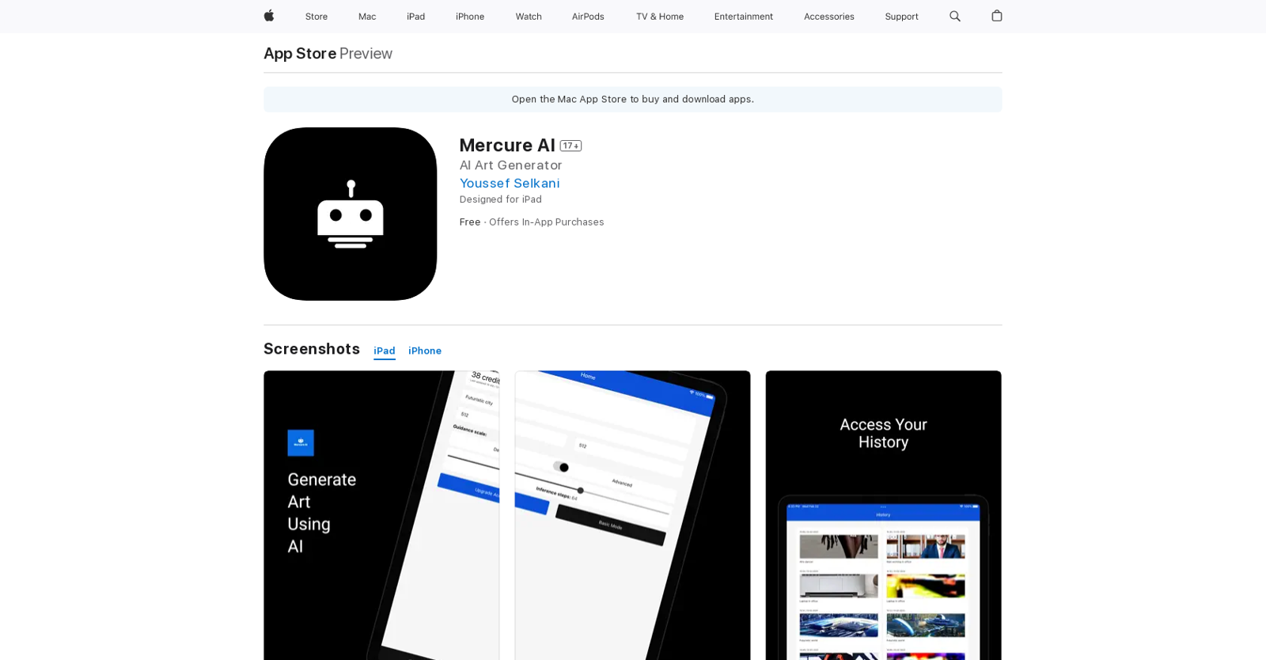Open the 'Access Your History' screenshot

883,515
